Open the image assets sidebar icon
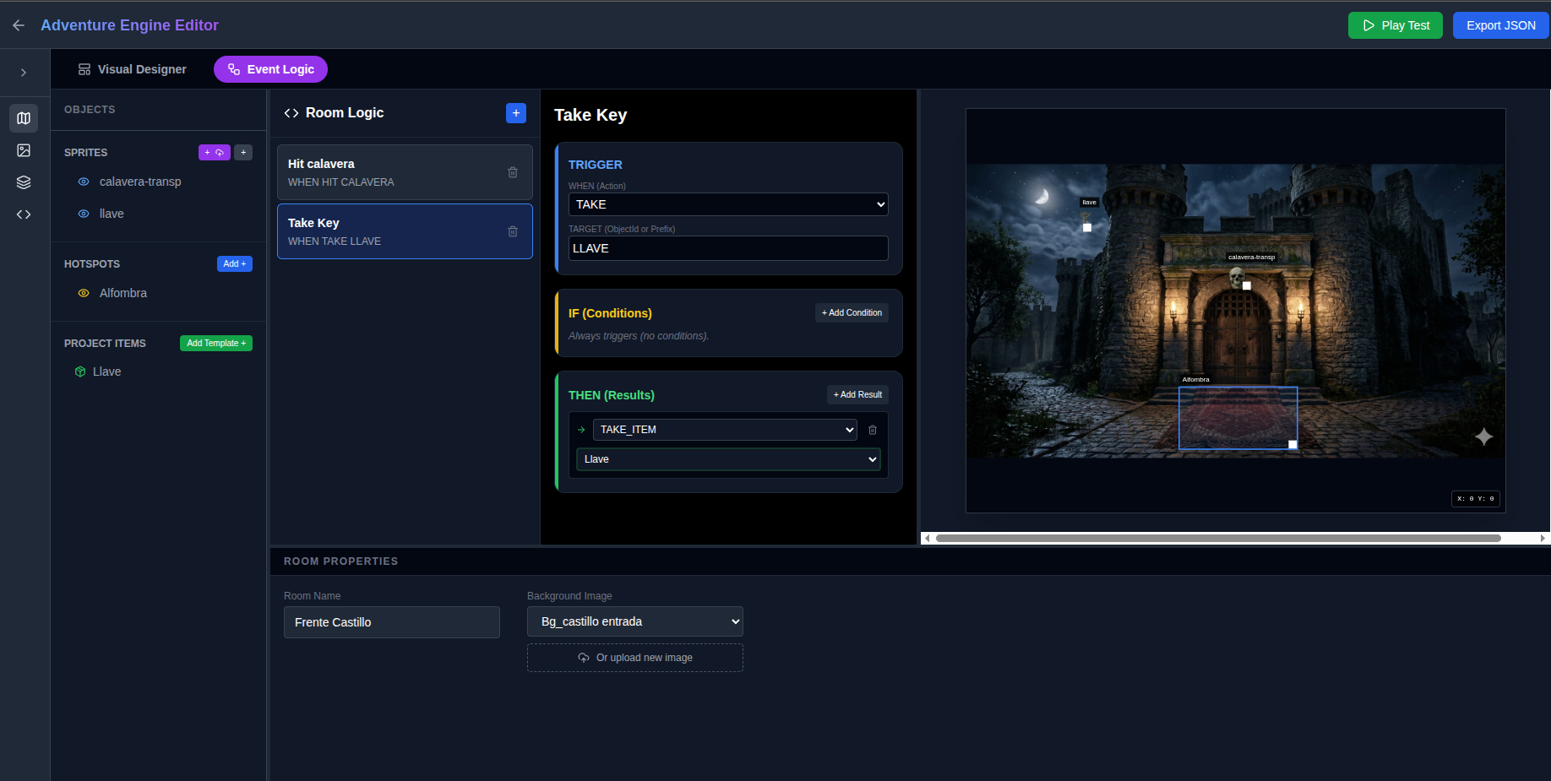The height and width of the screenshot is (781, 1551). (24, 150)
